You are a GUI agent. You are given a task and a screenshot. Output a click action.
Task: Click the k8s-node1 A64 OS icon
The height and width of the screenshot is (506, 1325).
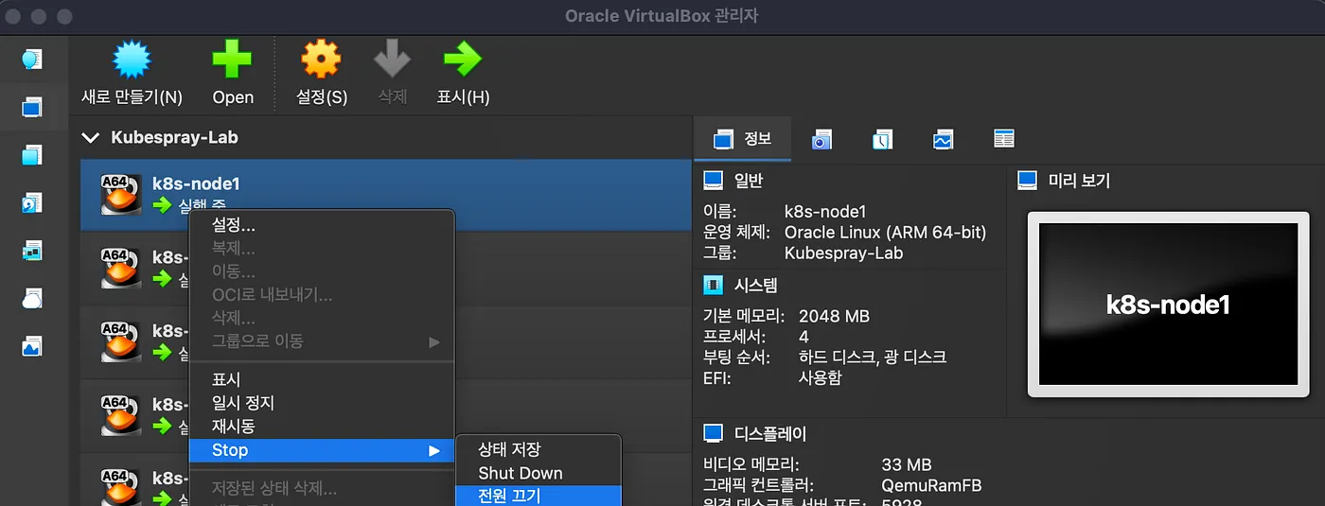tap(121, 195)
